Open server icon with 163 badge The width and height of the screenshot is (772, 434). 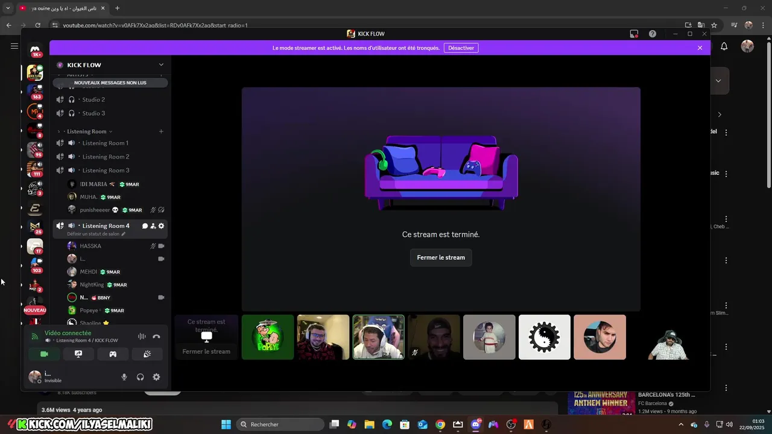point(35,92)
